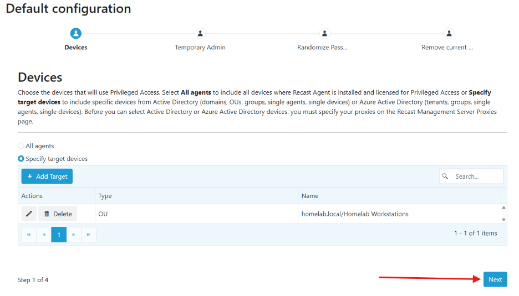Click the Search input field

477,176
